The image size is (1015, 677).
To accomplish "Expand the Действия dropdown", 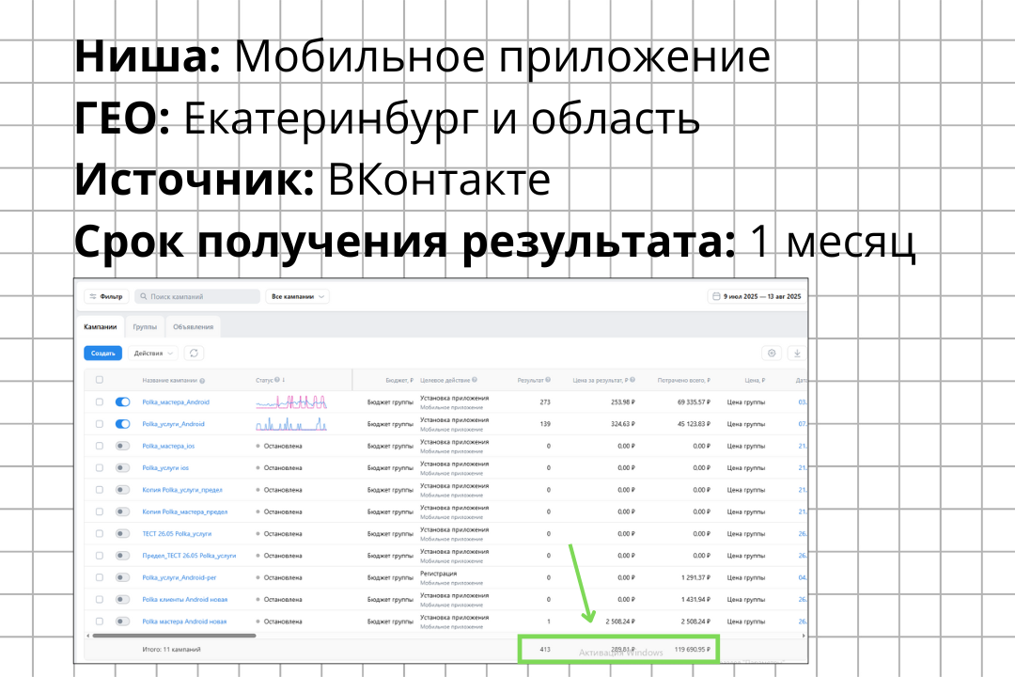I will pyautogui.click(x=152, y=354).
